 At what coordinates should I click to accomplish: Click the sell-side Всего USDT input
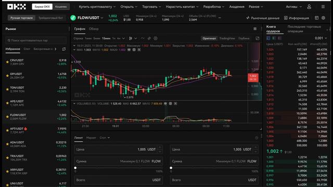coord(214,180)
